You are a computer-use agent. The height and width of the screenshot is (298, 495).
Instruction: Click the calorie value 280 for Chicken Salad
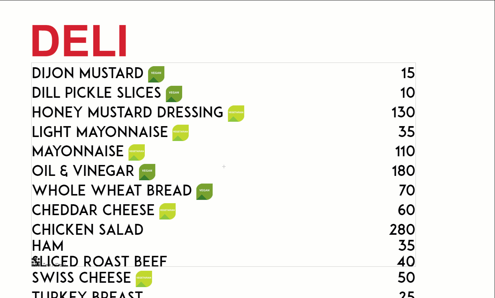(x=402, y=230)
